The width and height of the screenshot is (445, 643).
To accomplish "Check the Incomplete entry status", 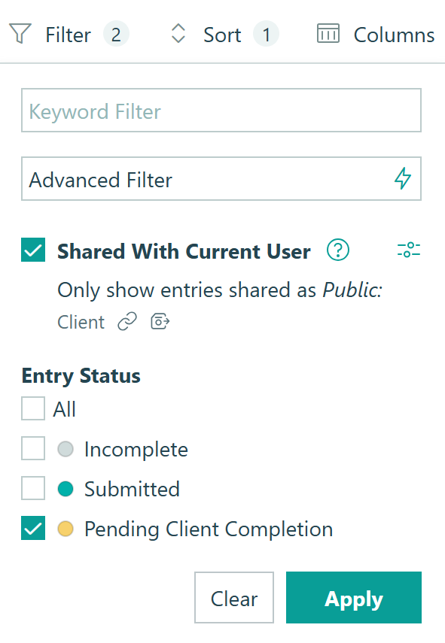I will pos(32,448).
